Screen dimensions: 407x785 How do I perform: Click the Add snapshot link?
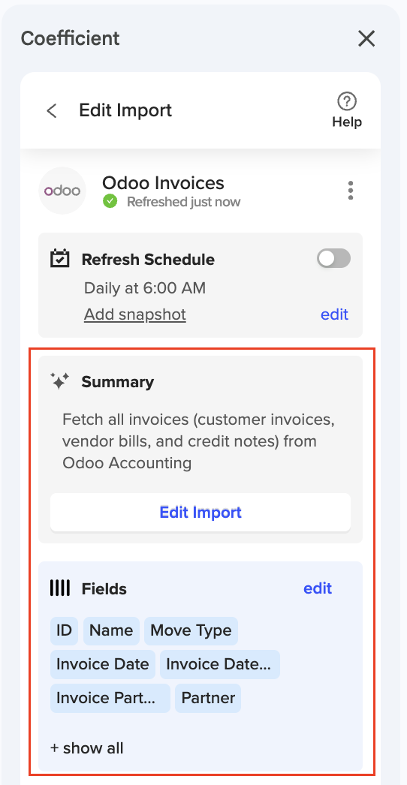click(x=135, y=314)
